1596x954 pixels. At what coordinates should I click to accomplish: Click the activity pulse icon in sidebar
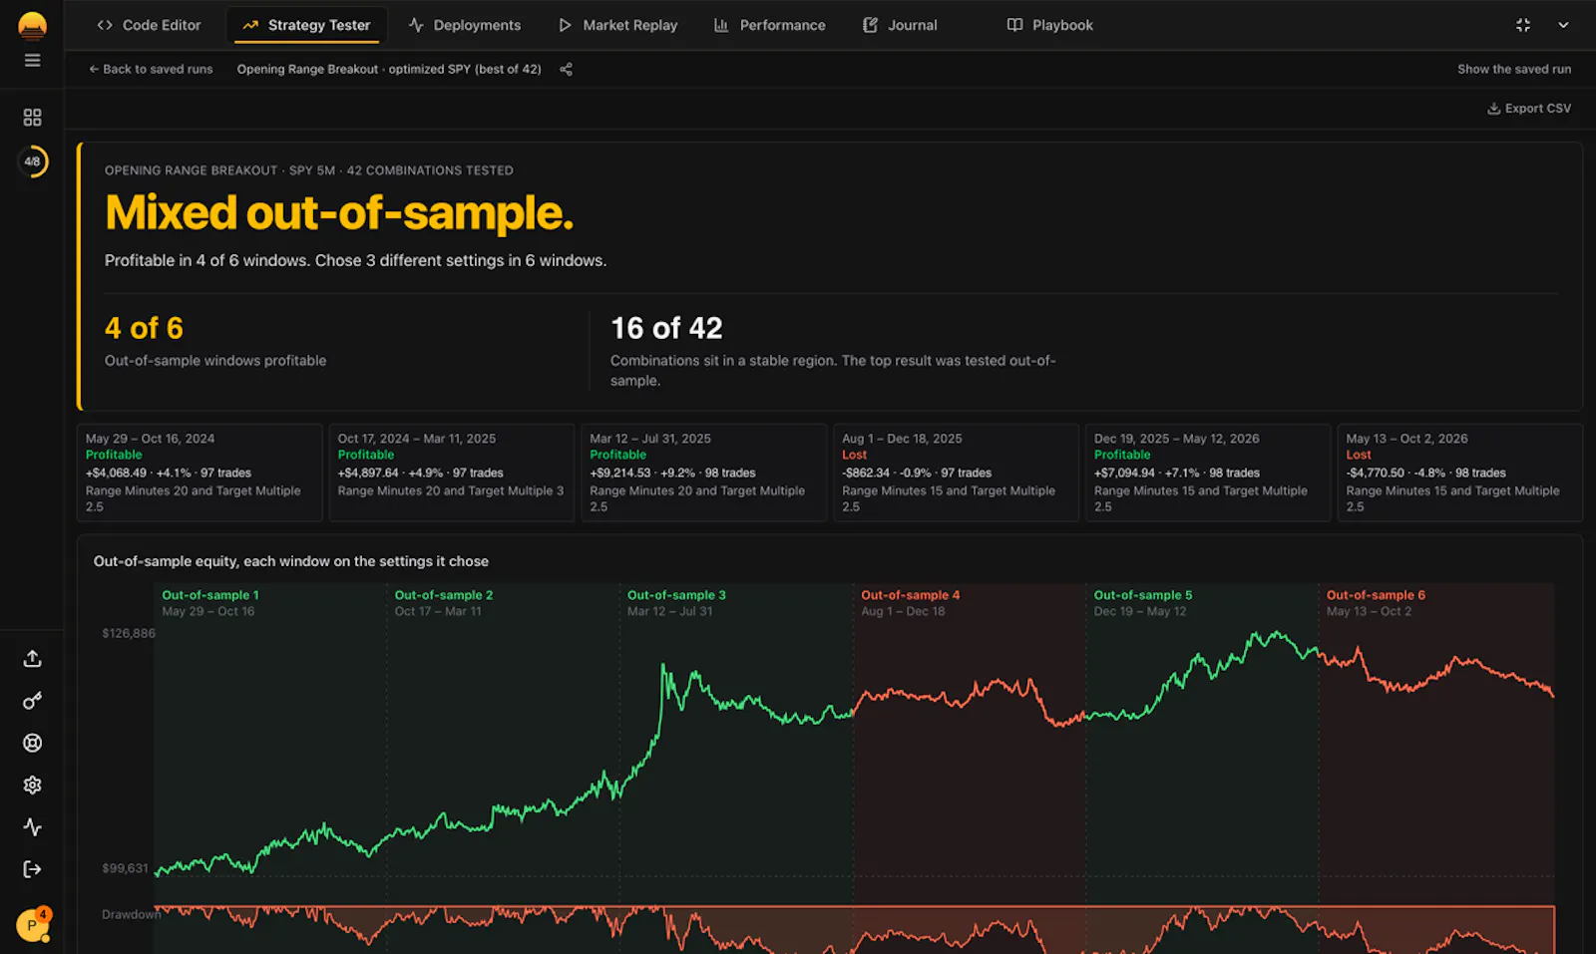click(32, 827)
